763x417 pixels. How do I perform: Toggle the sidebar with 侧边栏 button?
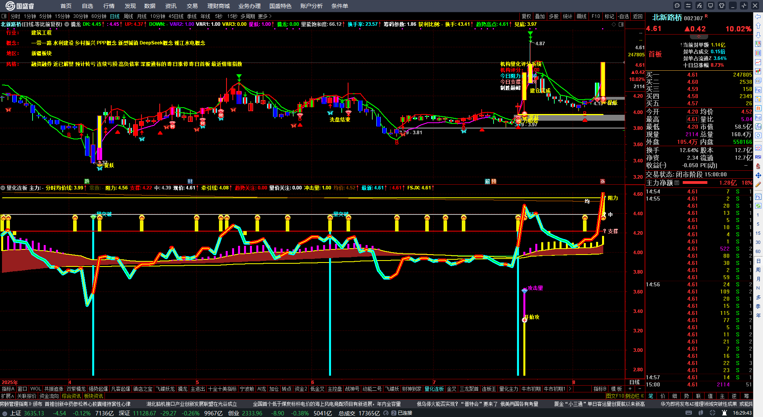(x=634, y=396)
